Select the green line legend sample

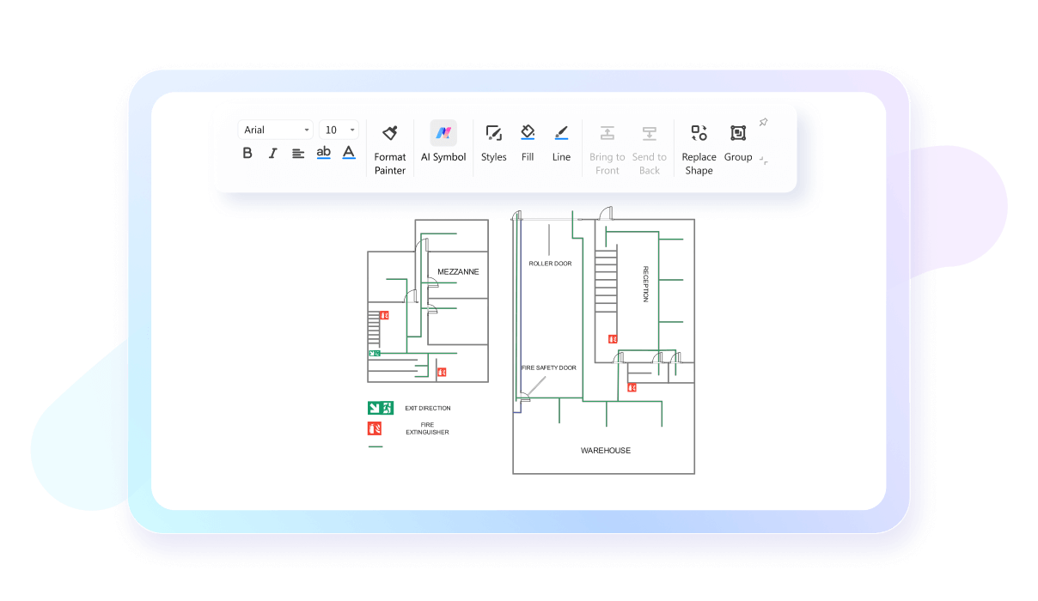coord(376,446)
